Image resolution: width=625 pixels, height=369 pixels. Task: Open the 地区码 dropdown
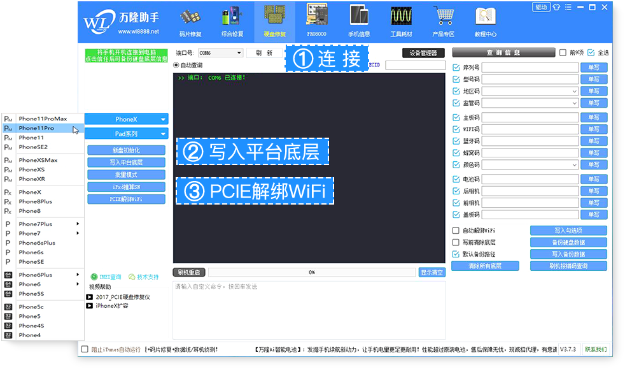pyautogui.click(x=530, y=91)
